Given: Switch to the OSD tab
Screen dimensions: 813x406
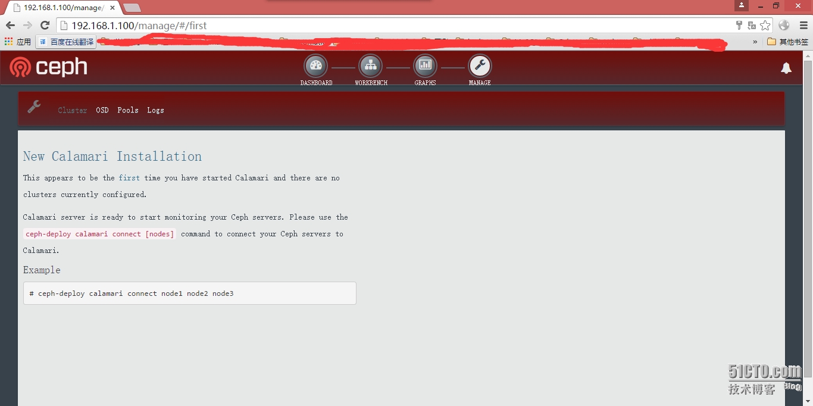Looking at the screenshot, I should pyautogui.click(x=102, y=110).
